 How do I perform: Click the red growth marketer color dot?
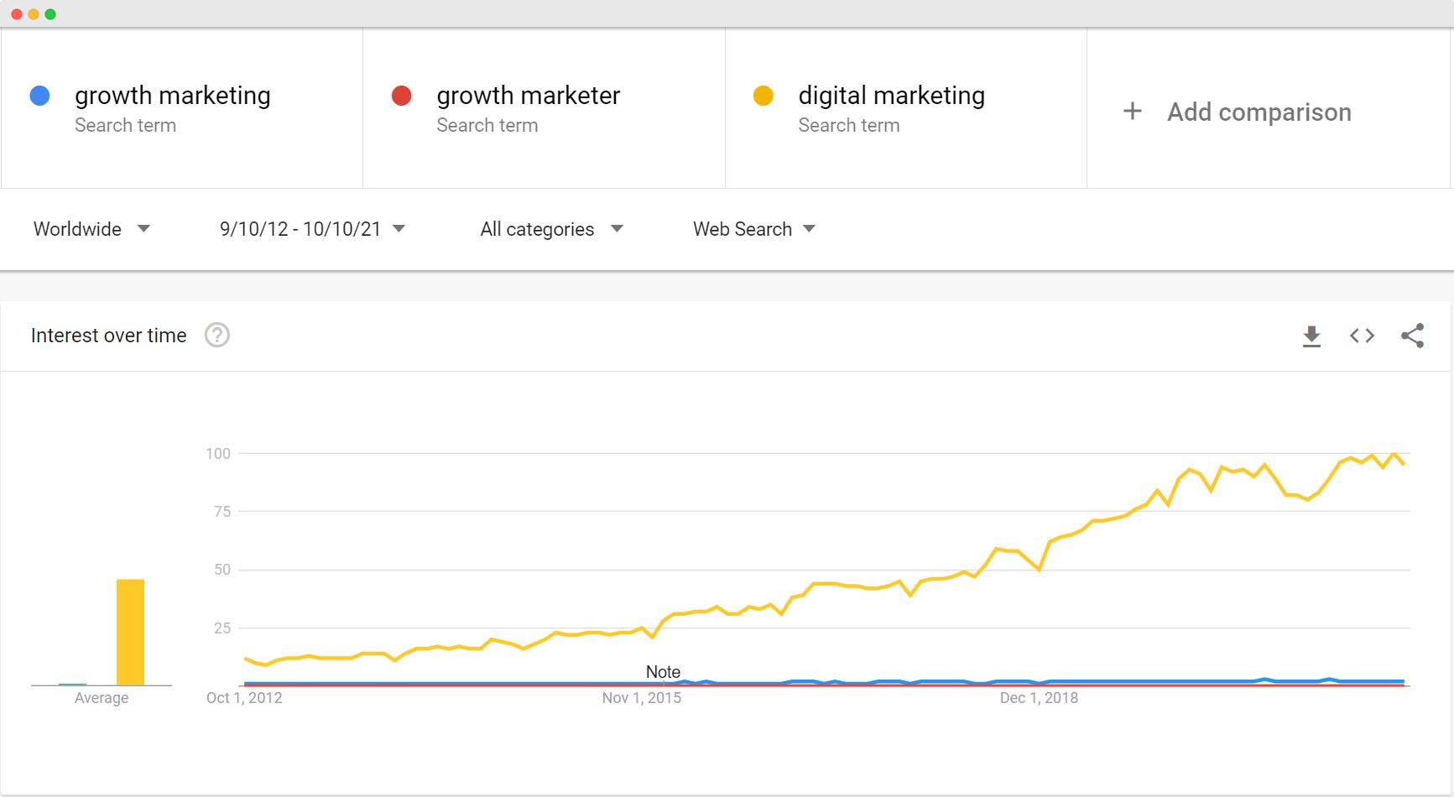coord(401,96)
